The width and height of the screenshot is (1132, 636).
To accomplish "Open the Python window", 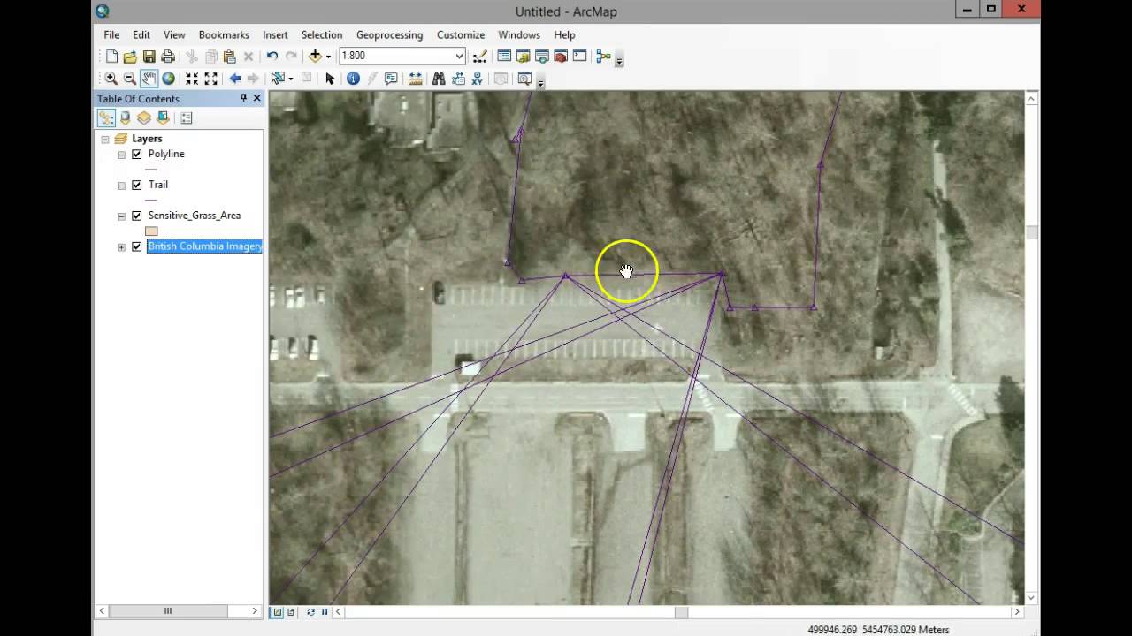I will click(x=579, y=57).
